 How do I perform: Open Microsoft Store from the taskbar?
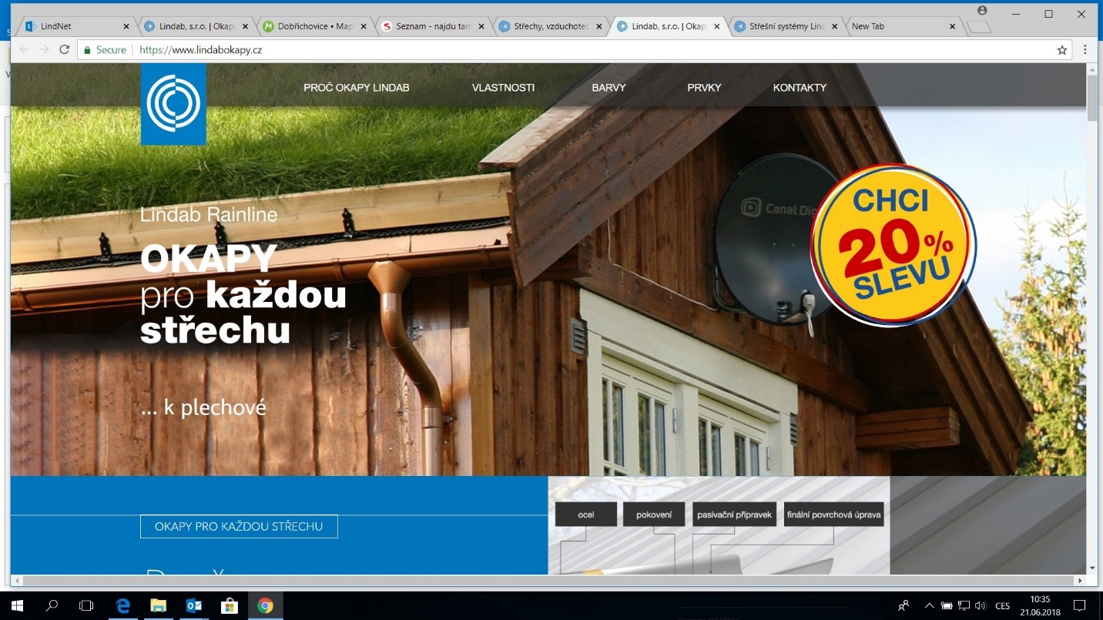click(229, 606)
